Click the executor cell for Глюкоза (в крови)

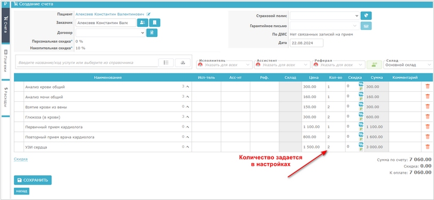(x=207, y=117)
